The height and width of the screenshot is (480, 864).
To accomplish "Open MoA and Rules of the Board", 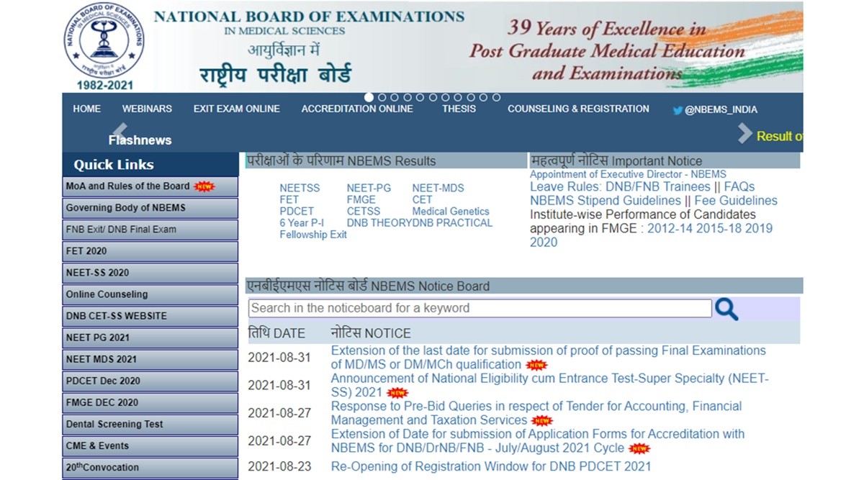I will point(128,186).
